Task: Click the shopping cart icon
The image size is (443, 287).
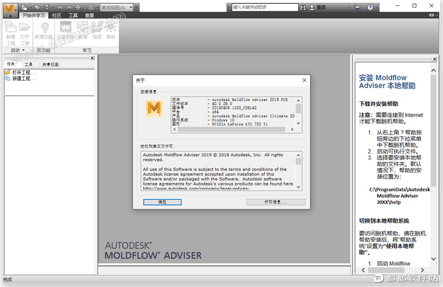Action: coord(357,8)
